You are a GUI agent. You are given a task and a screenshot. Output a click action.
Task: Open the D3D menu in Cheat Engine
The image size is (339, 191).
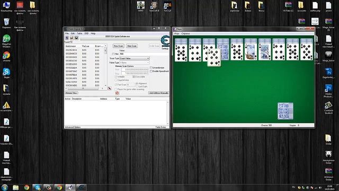point(86,33)
